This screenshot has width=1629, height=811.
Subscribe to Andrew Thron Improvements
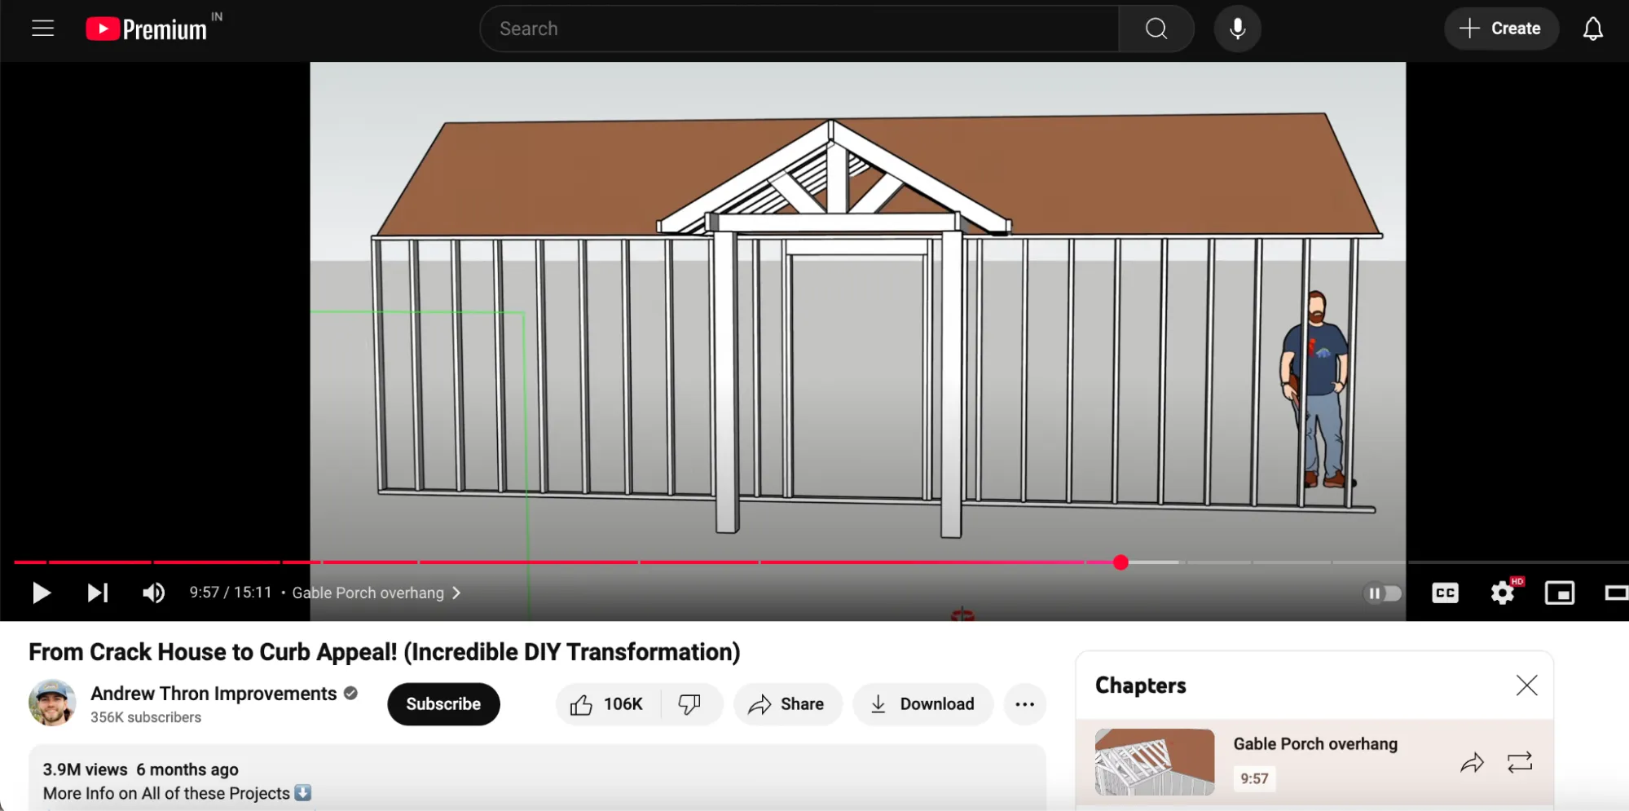(442, 703)
